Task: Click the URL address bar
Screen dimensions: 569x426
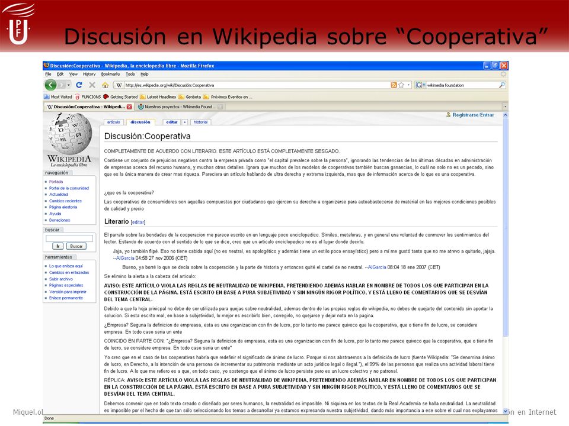Action: (x=256, y=85)
